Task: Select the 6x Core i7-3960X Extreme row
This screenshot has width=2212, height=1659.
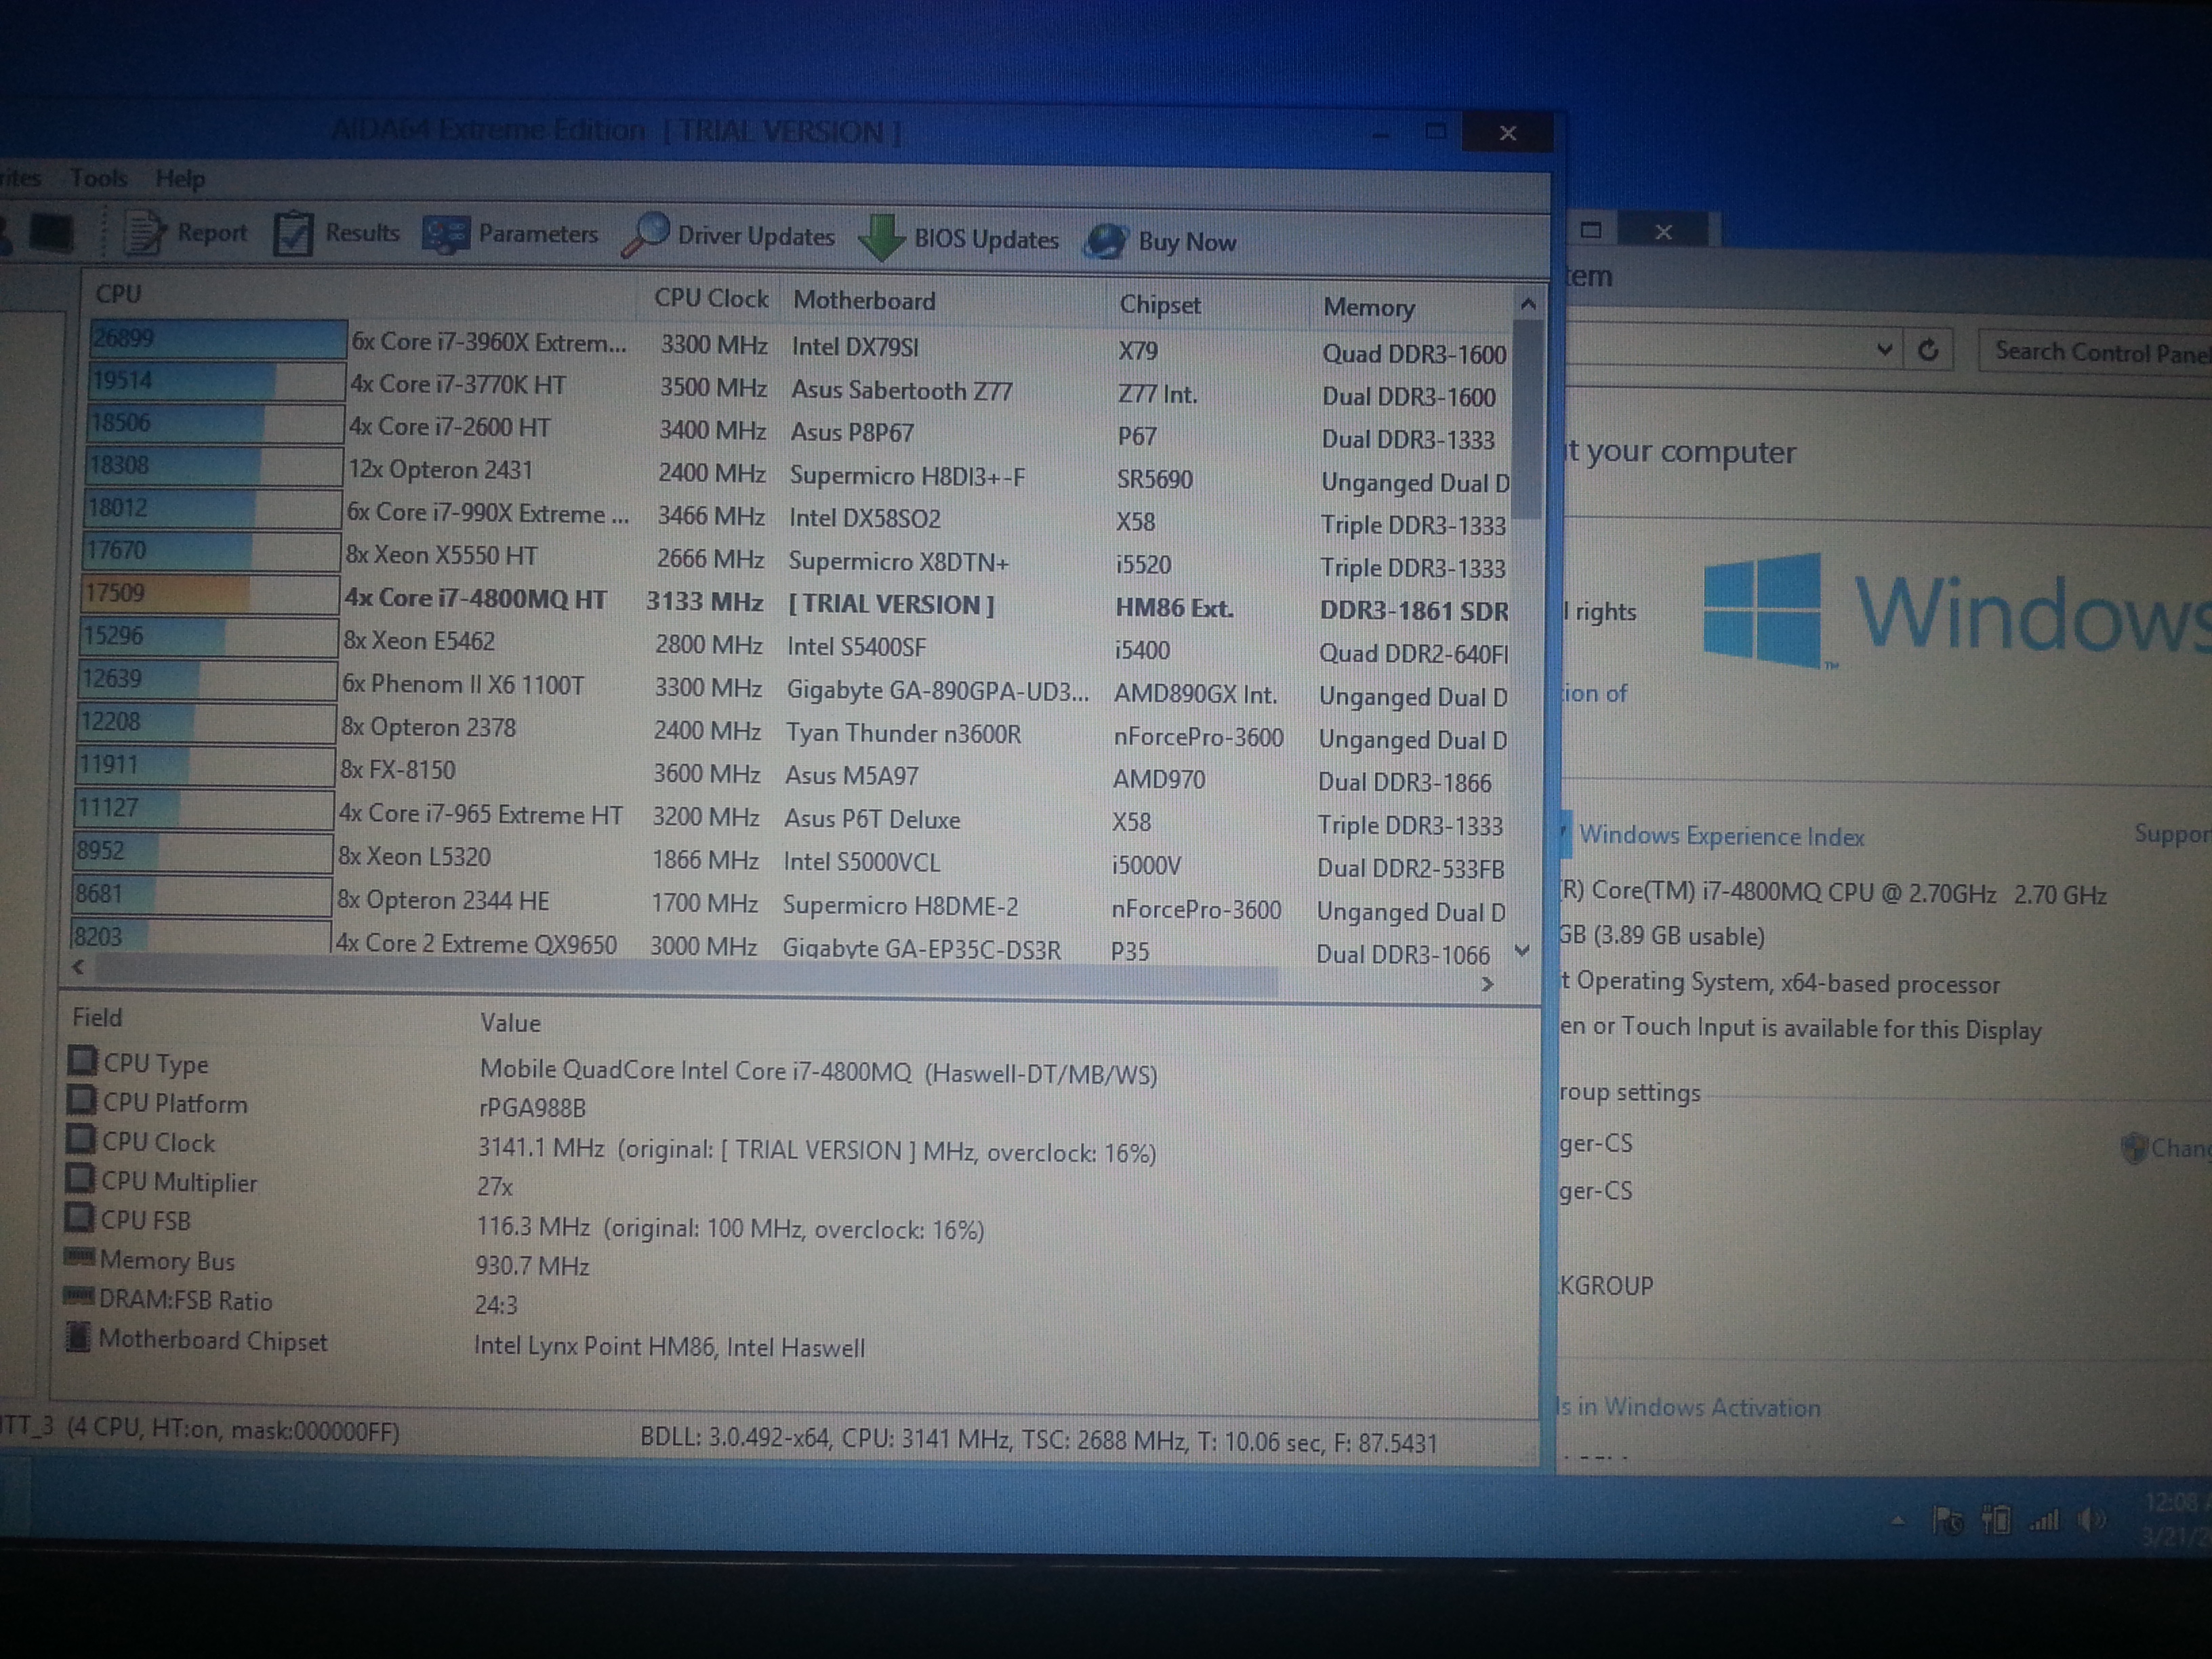Action: click(x=798, y=346)
